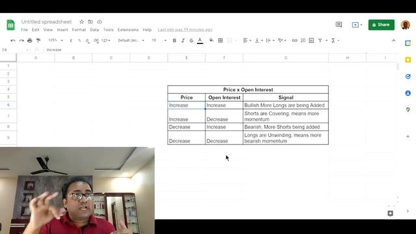Open the Google account avatar
Image resolution: width=416 pixels, height=234 pixels.
(x=406, y=25)
